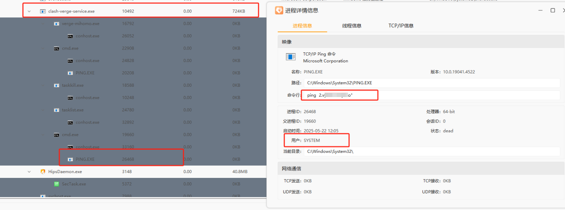Click the orange logo in the details window title
The image size is (565, 210).
(x=279, y=10)
